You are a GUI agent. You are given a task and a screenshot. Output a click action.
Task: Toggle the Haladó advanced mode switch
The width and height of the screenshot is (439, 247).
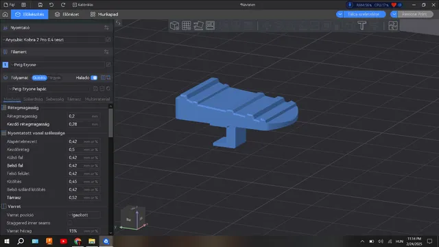(x=94, y=78)
